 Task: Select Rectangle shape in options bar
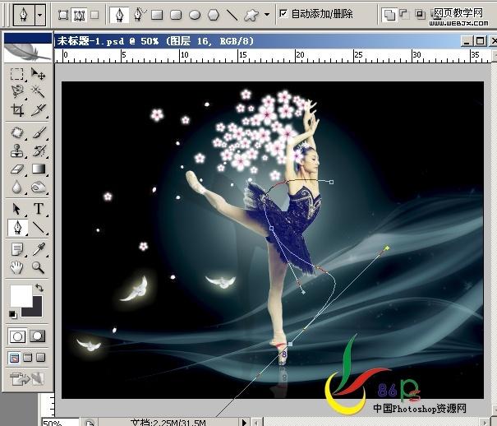coord(157,15)
